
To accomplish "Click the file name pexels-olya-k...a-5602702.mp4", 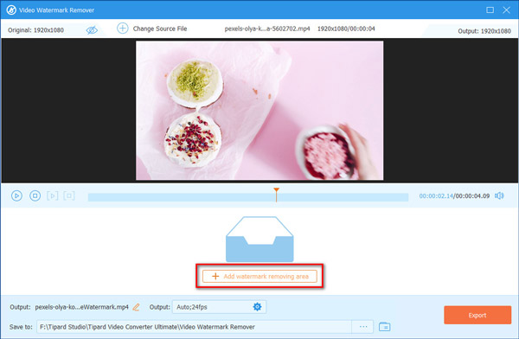I will [267, 29].
